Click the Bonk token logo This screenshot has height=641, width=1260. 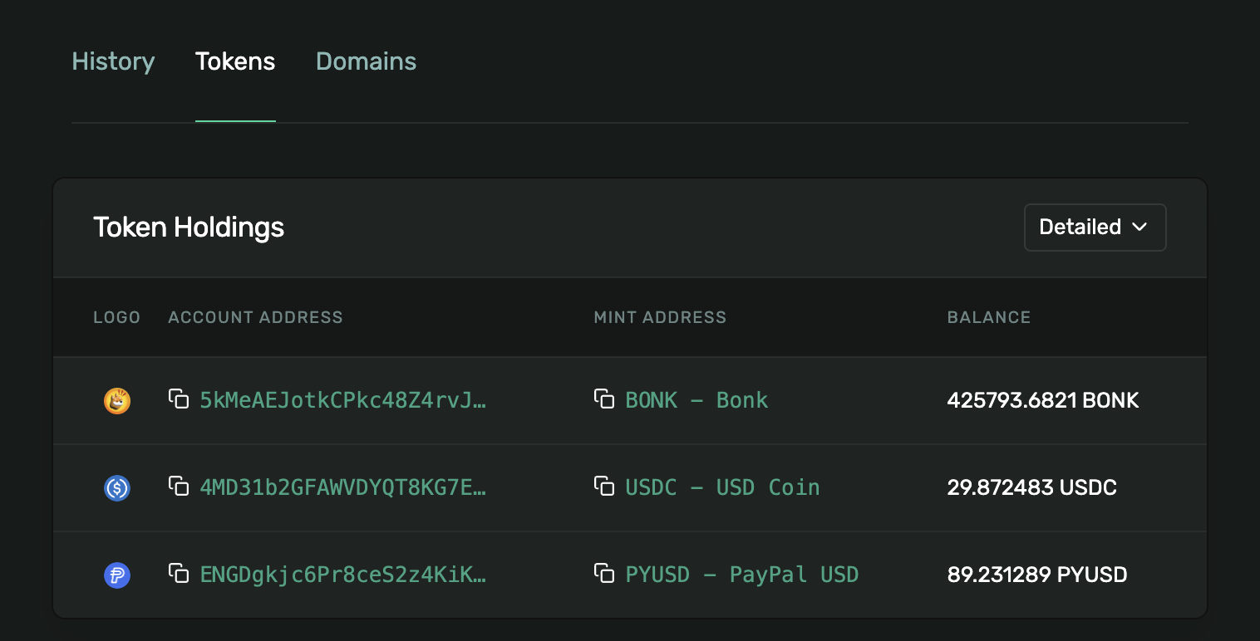click(116, 400)
